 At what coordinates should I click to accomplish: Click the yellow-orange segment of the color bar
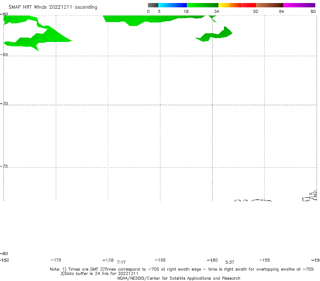(230, 5)
